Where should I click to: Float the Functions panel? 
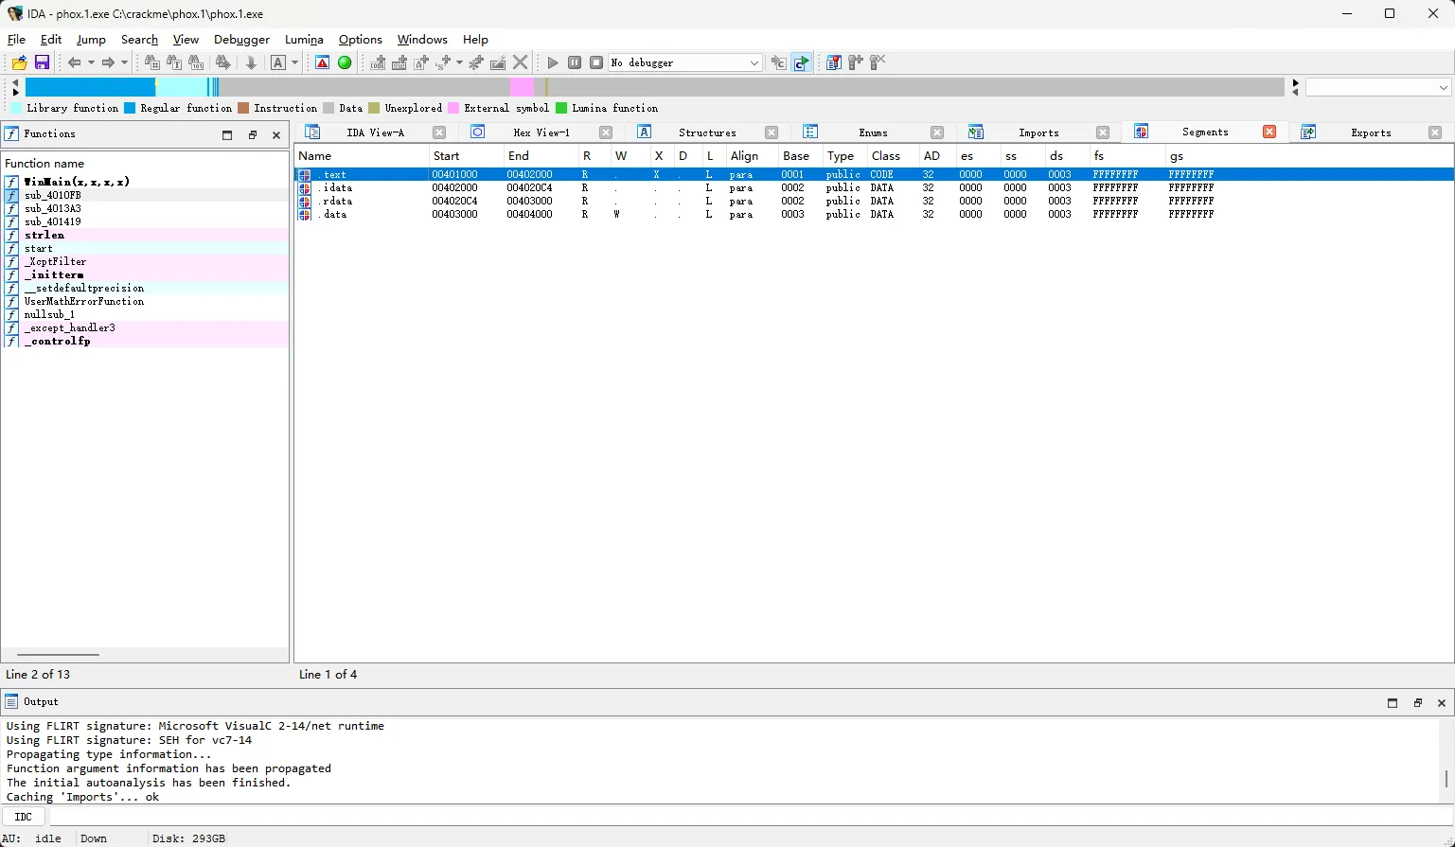click(252, 135)
